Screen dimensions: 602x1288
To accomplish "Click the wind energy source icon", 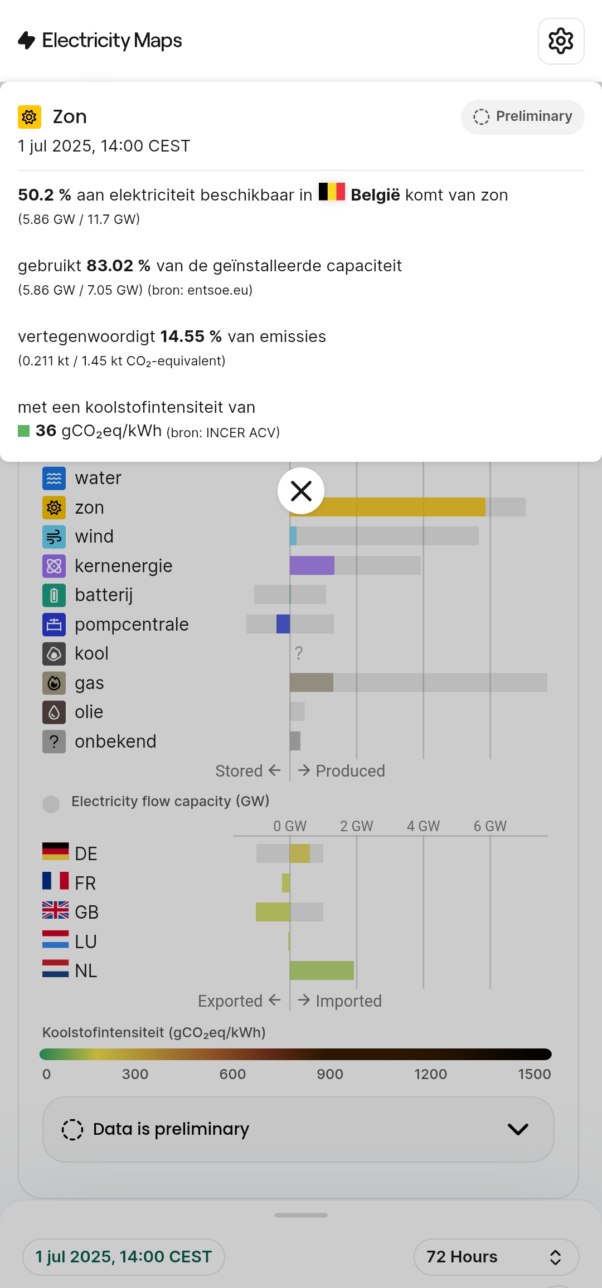I will click(54, 536).
